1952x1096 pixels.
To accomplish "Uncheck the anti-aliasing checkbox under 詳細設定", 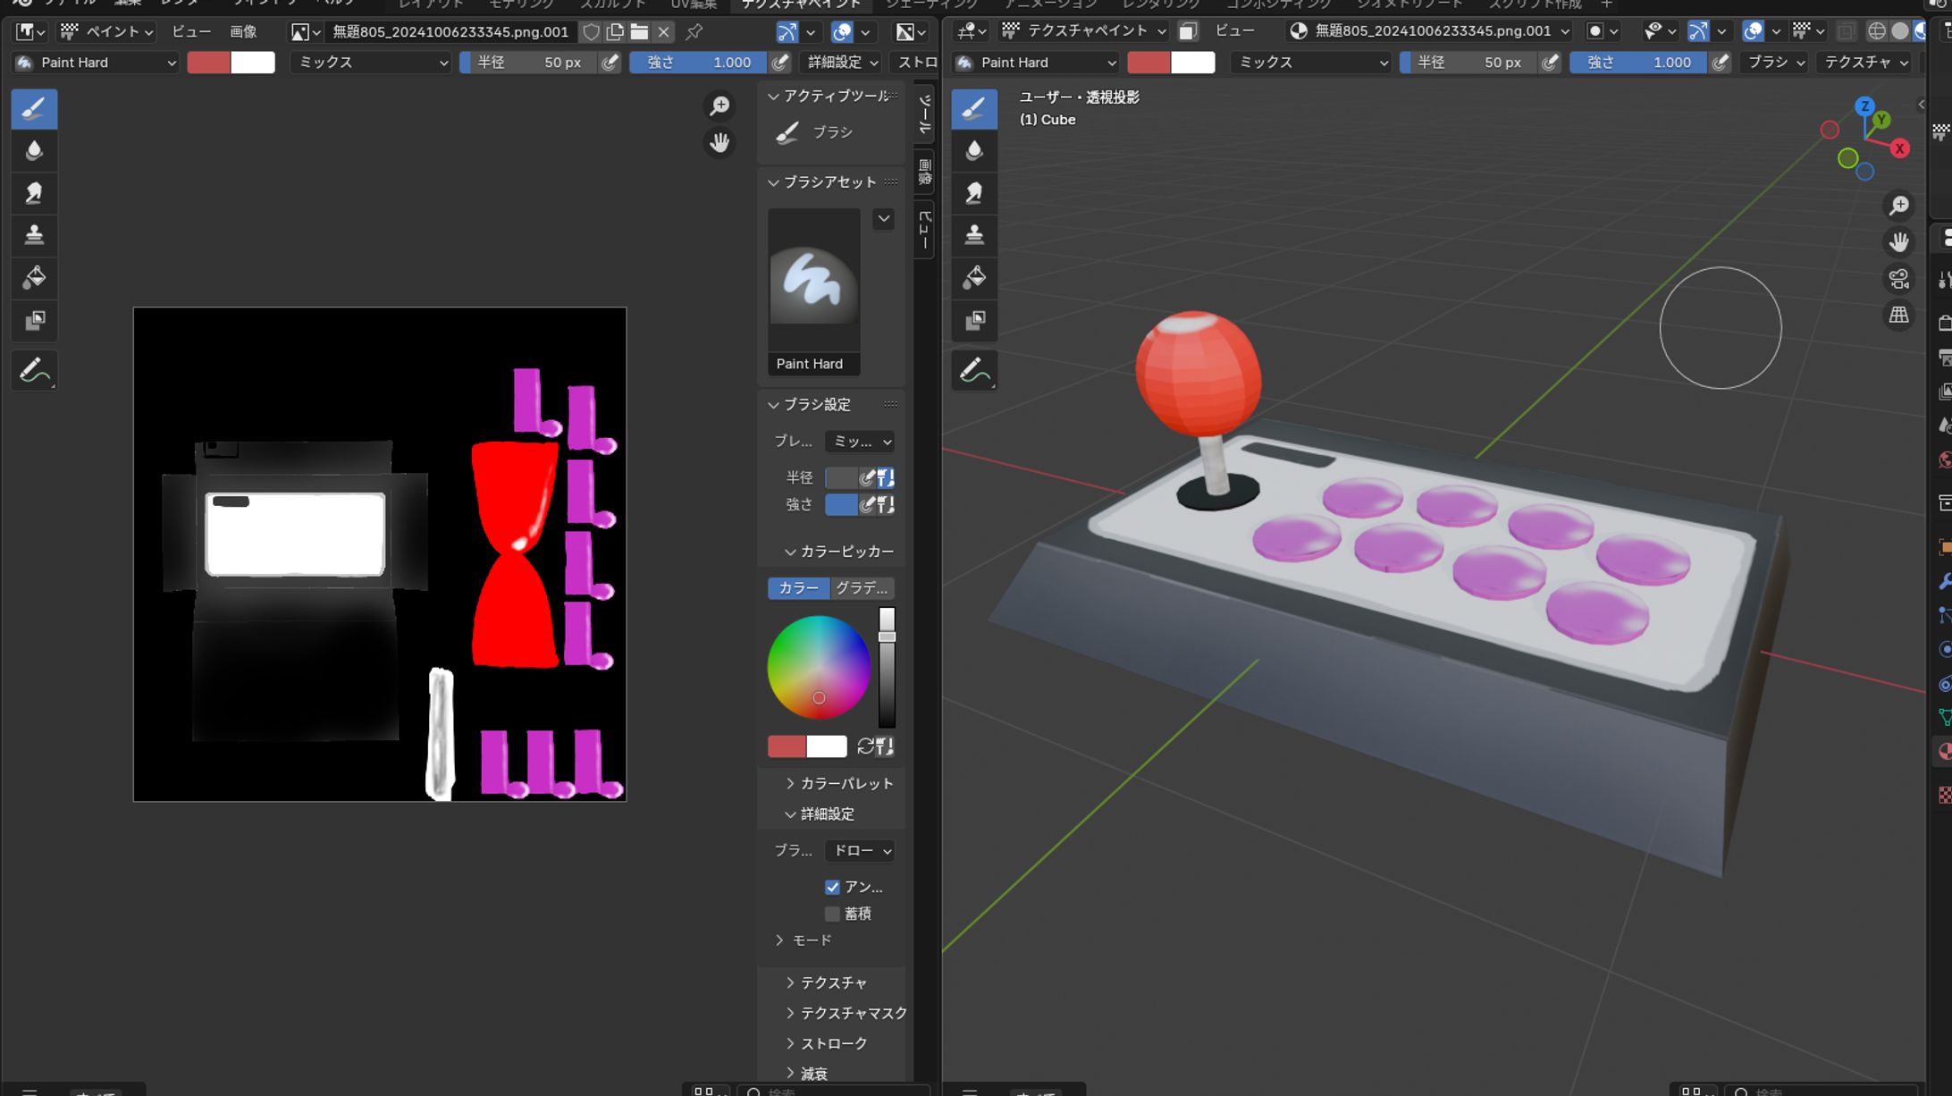I will point(832,887).
